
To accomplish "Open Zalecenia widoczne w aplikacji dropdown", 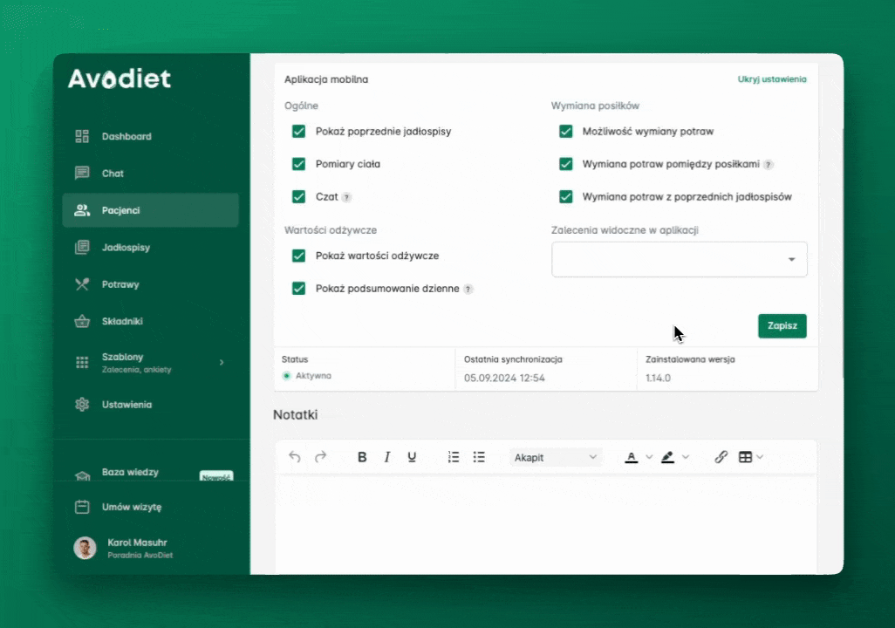I will coord(680,259).
